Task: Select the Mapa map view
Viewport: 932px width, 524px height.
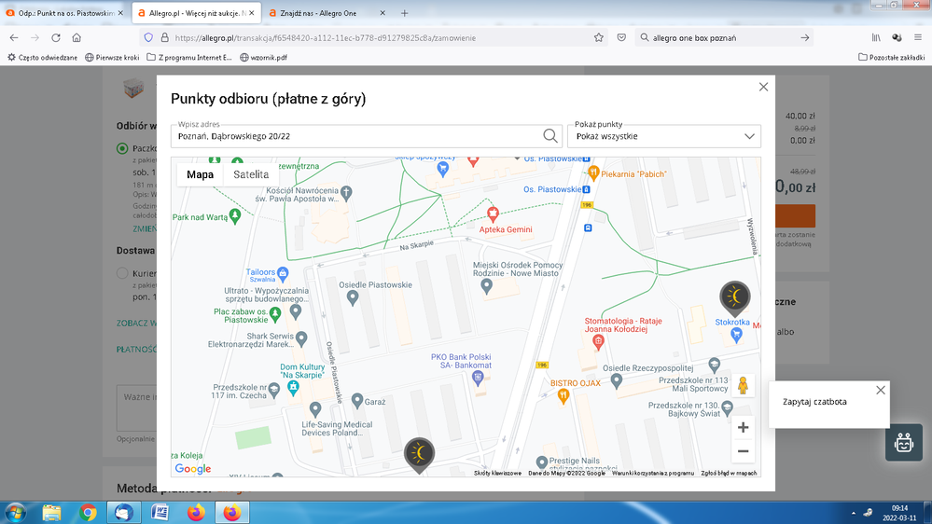Action: pos(200,174)
